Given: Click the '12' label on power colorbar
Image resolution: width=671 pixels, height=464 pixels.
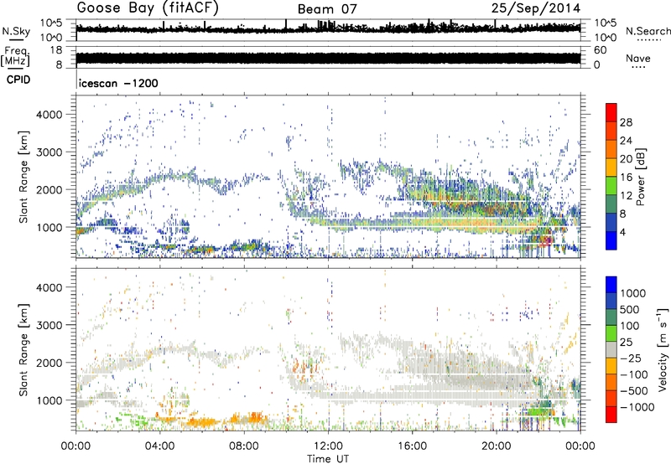Looking at the screenshot, I should 626,196.
